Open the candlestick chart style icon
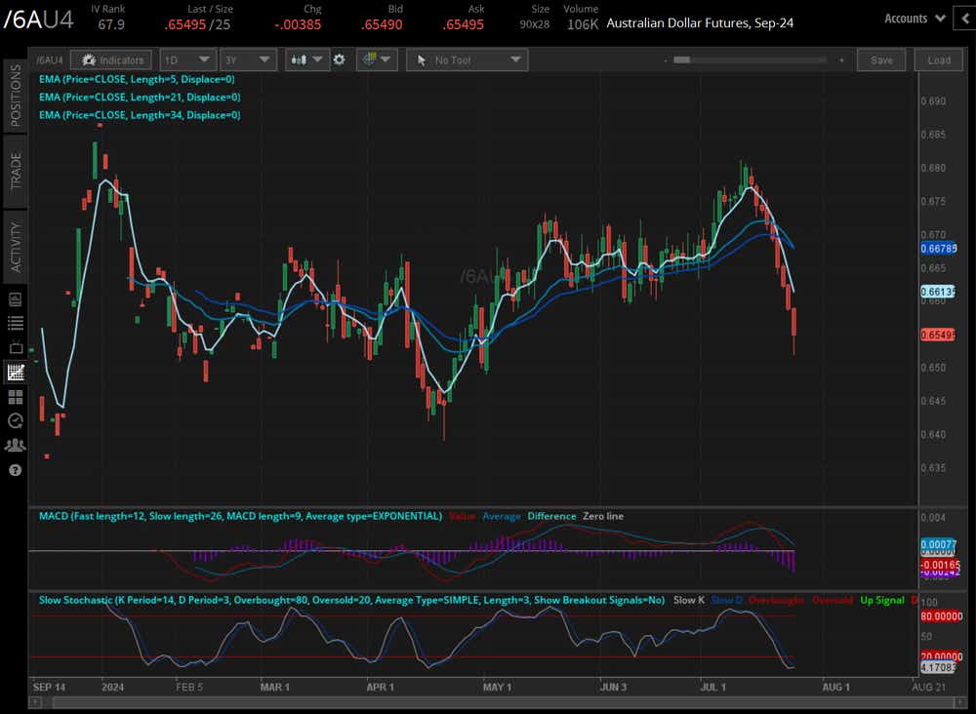The width and height of the screenshot is (976, 714). tap(301, 59)
